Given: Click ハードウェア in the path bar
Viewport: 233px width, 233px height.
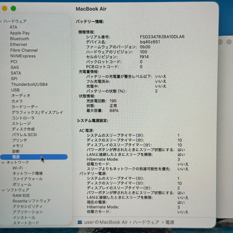Looking at the screenshot, I should (x=146, y=222).
